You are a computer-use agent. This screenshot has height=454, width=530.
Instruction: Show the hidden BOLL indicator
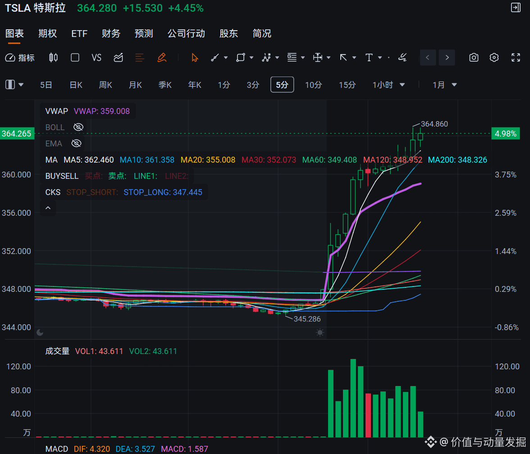pyautogui.click(x=78, y=127)
